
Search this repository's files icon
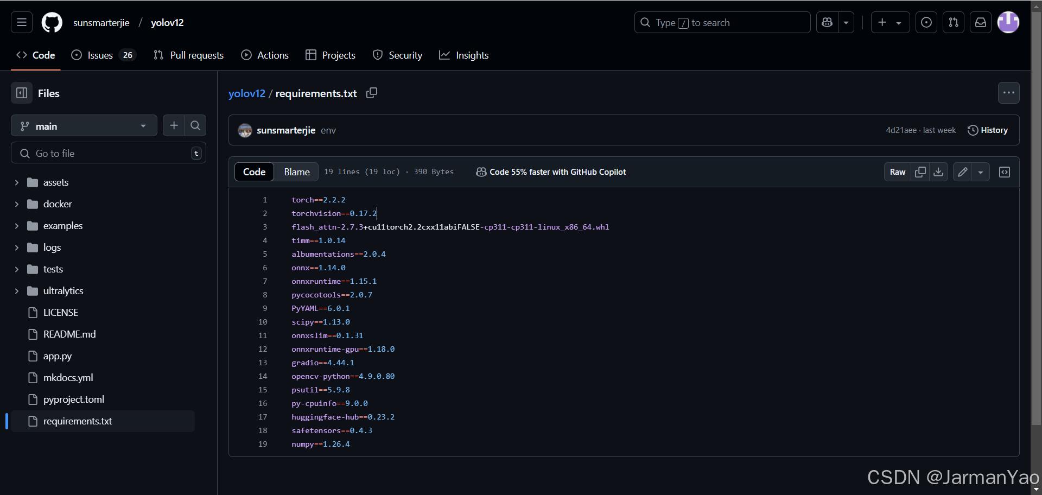pyautogui.click(x=195, y=126)
